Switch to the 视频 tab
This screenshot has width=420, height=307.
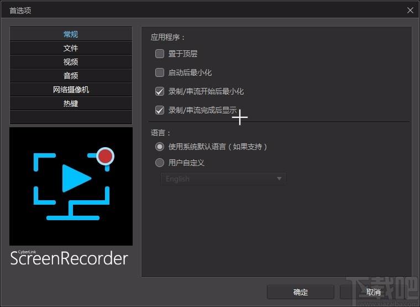coord(71,62)
